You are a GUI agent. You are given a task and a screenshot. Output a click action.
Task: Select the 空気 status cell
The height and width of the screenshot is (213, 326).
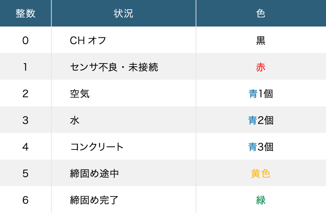[80, 94]
